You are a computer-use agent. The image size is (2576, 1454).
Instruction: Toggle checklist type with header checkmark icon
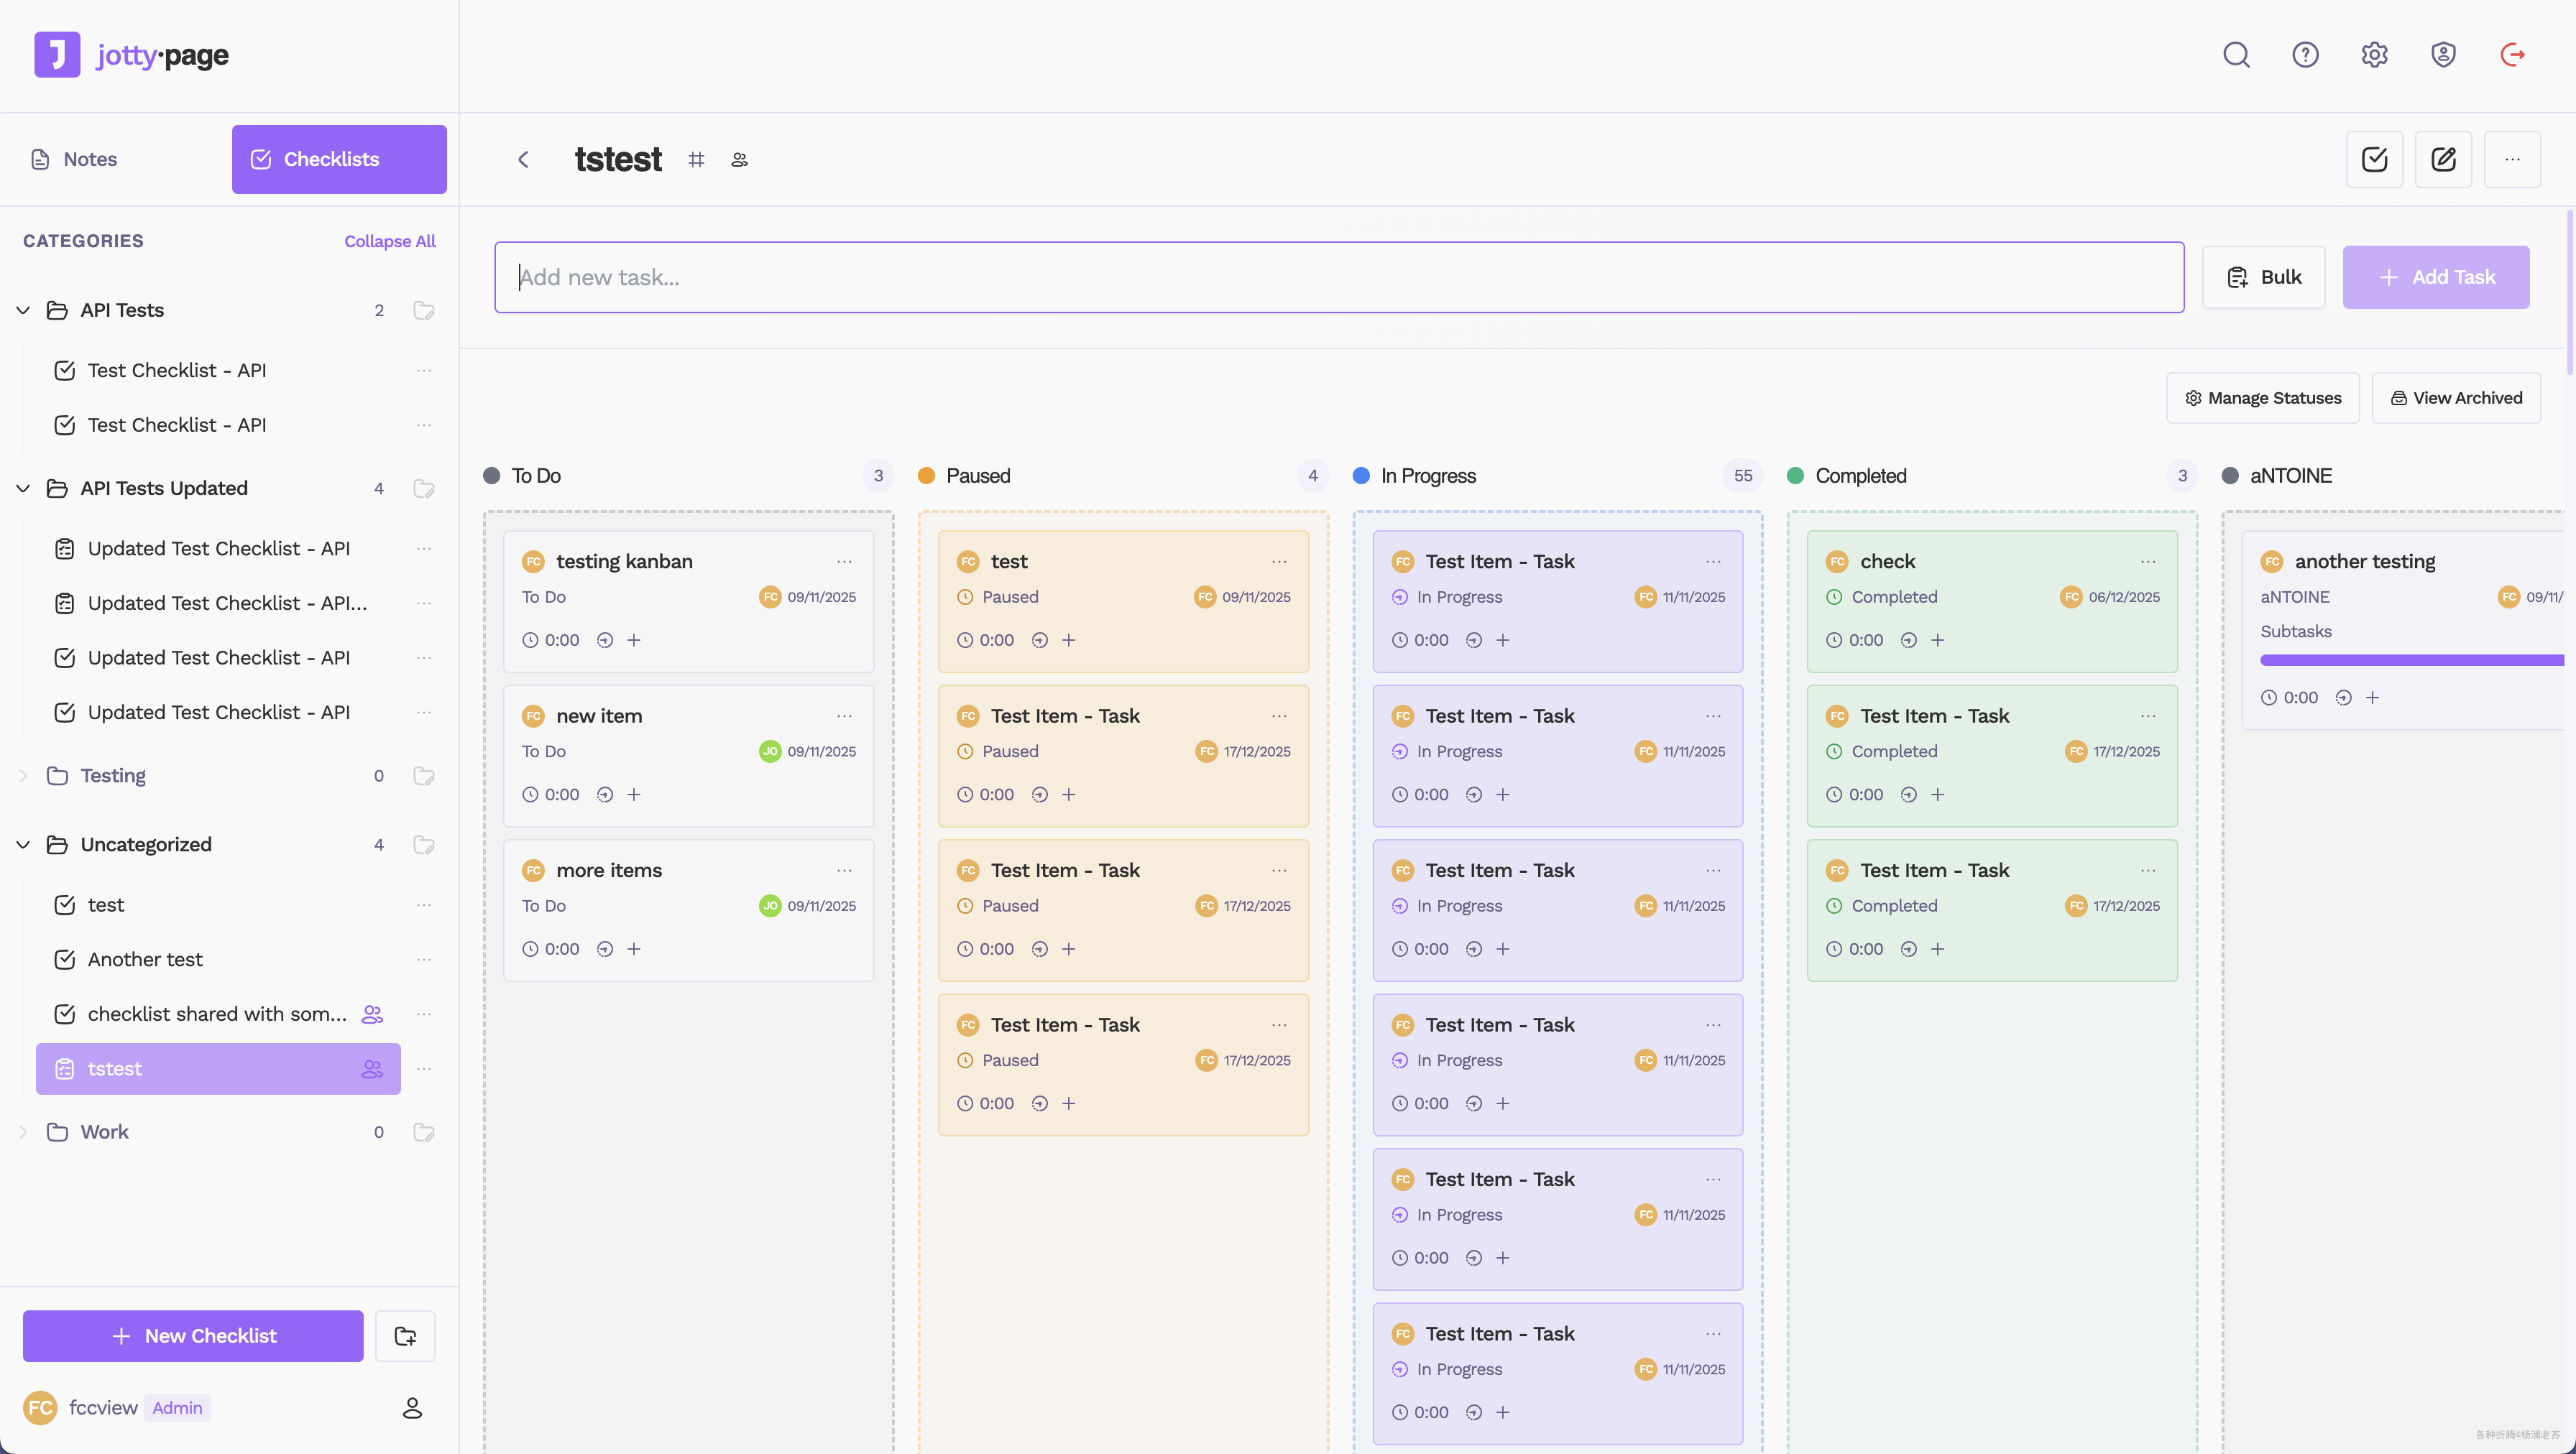[x=2374, y=160]
